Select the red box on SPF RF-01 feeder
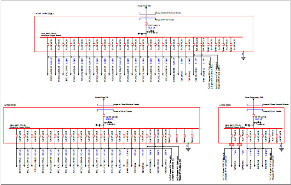The width and height of the screenshot is (291, 185). point(232,144)
